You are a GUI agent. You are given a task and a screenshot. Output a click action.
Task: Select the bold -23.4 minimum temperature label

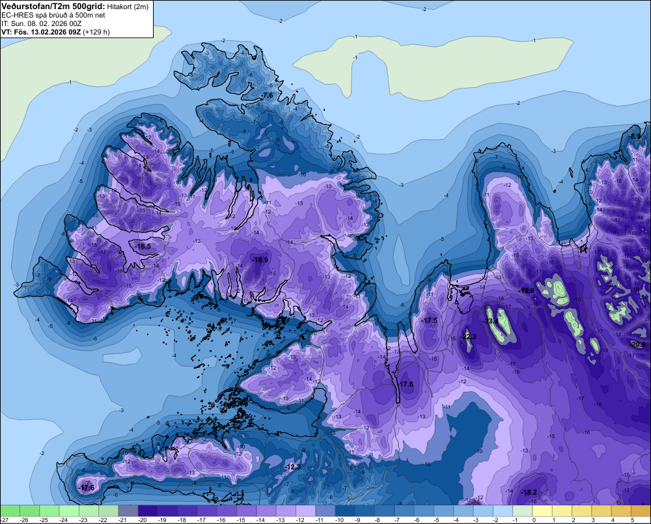490,321
